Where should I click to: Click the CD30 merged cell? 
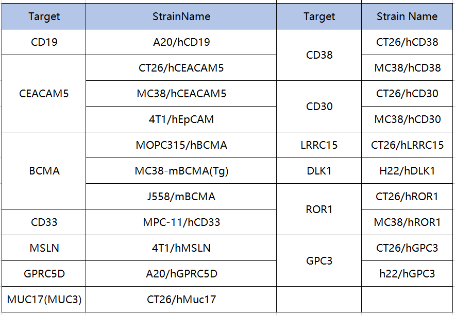tap(319, 107)
